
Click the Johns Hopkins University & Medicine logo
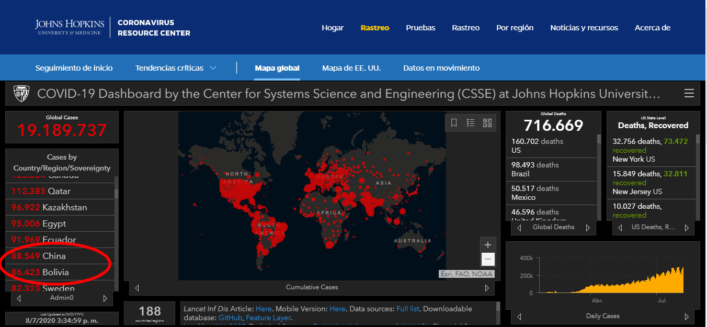(x=70, y=27)
